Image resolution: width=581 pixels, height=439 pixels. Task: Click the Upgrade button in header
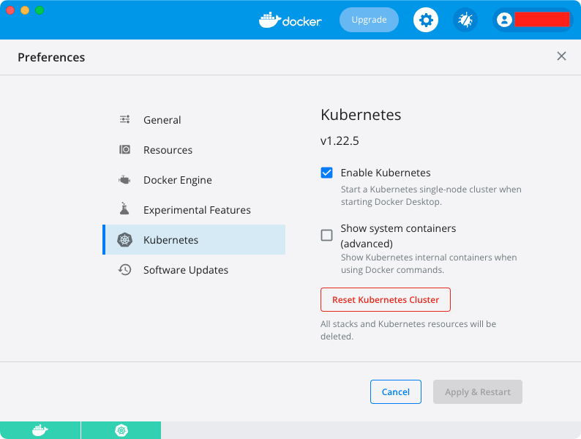pos(369,20)
